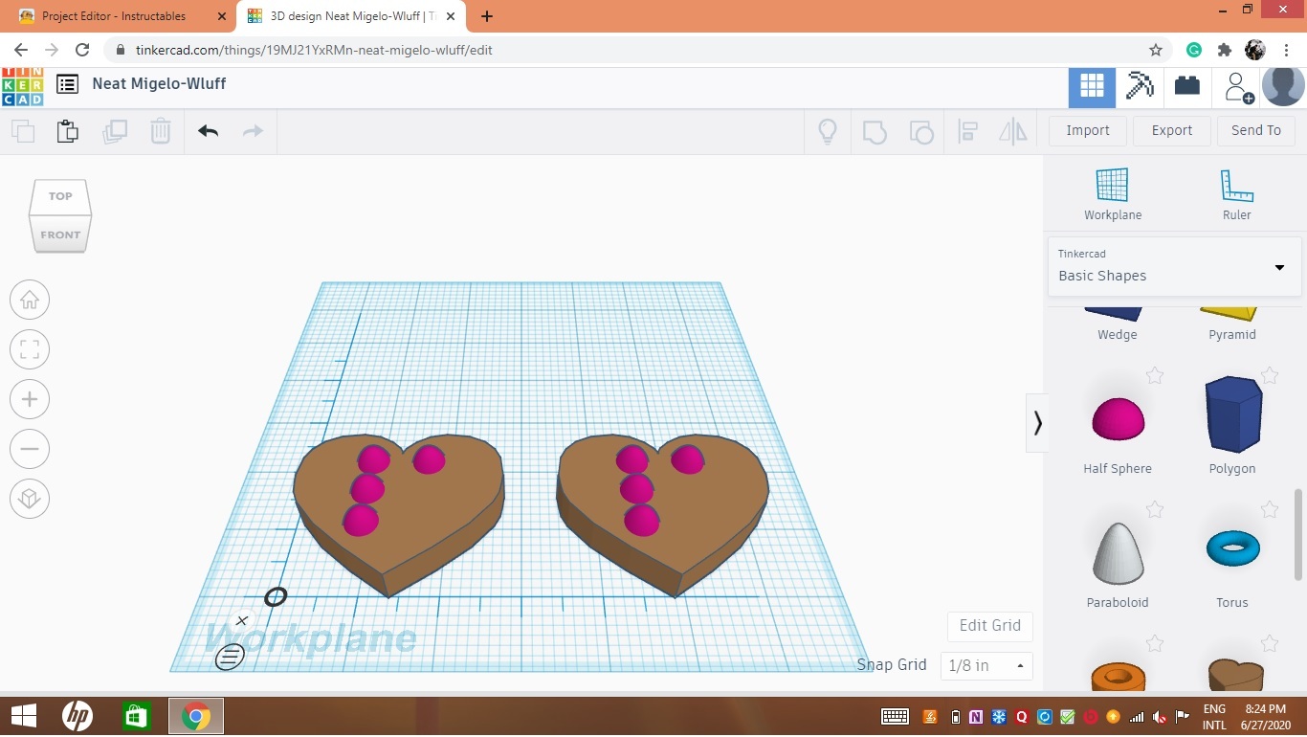This screenshot has height=737, width=1307.
Task: Click the Home view icon
Action: (x=30, y=300)
